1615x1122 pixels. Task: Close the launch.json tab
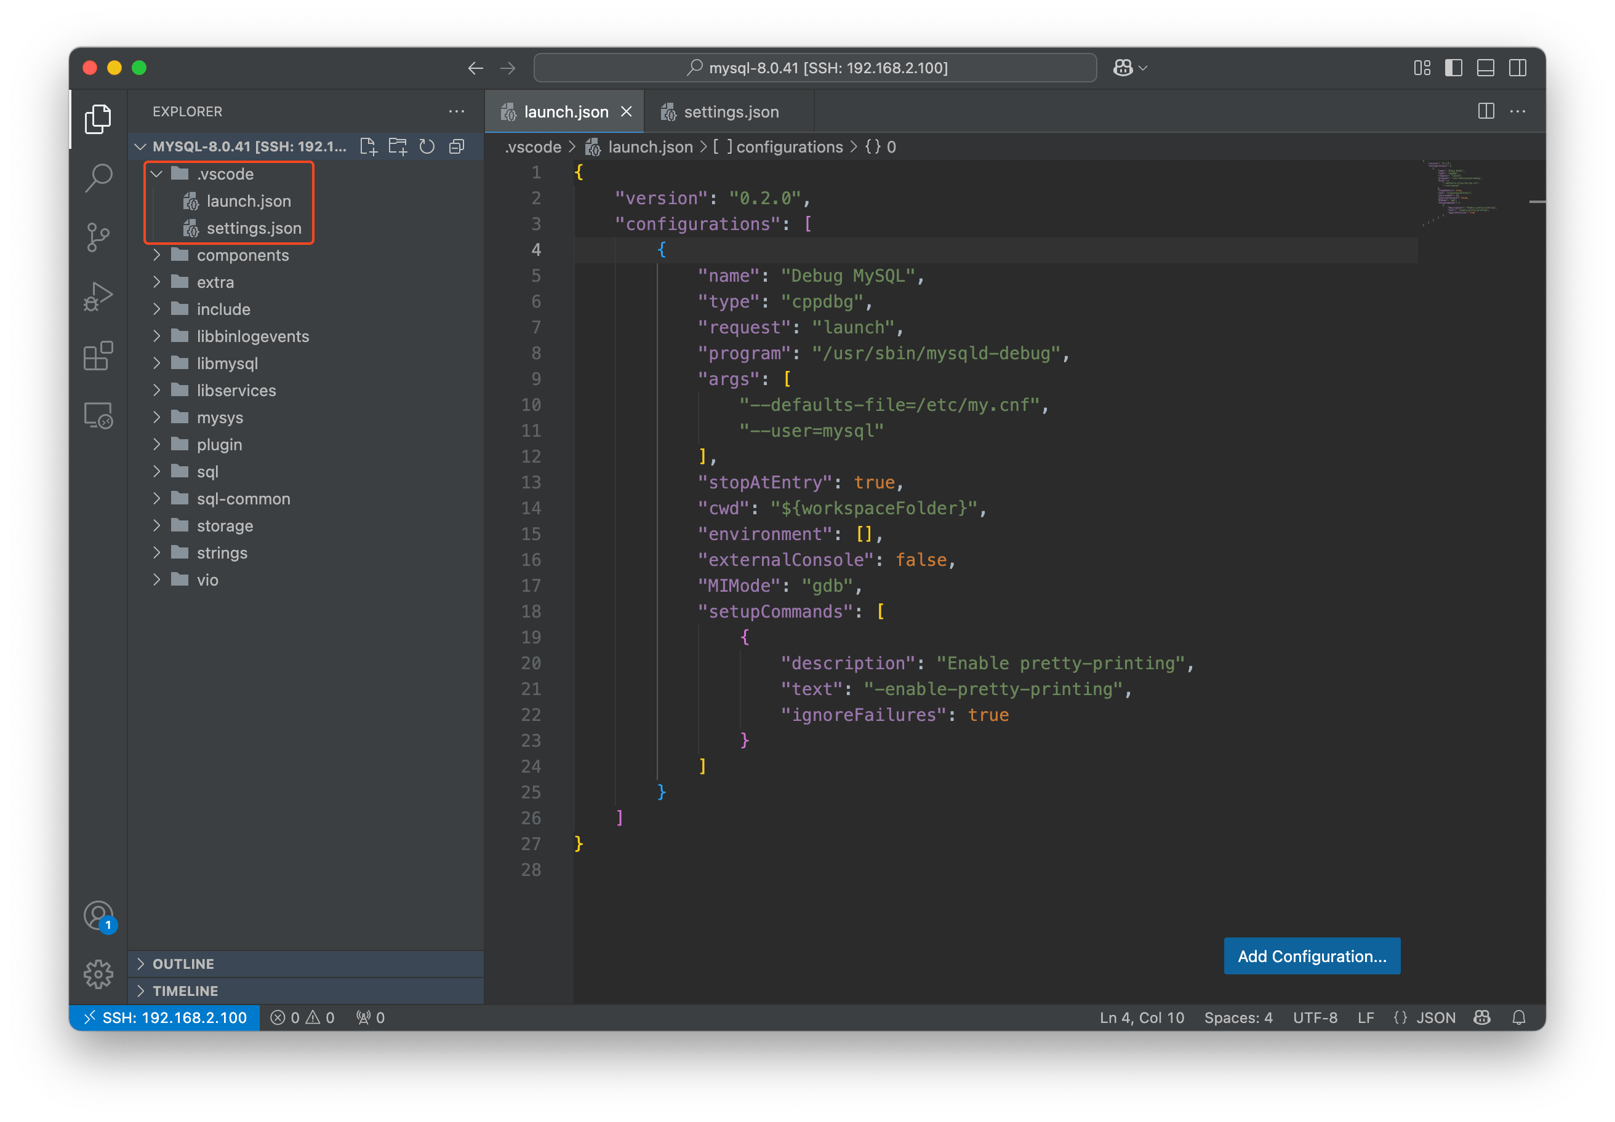click(x=626, y=112)
